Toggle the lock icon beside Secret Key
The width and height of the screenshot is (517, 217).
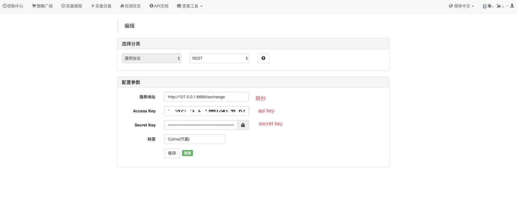coord(243,125)
